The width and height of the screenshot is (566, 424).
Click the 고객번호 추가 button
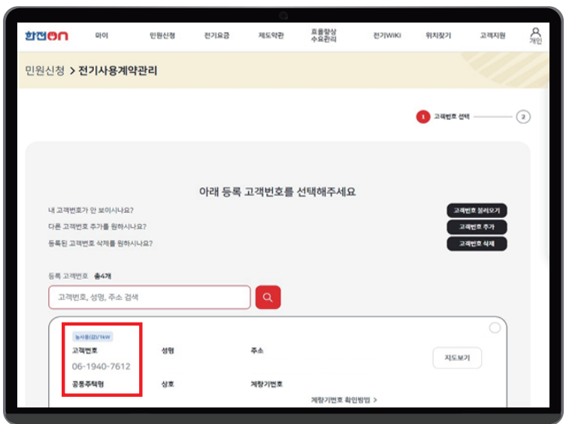pyautogui.click(x=477, y=227)
